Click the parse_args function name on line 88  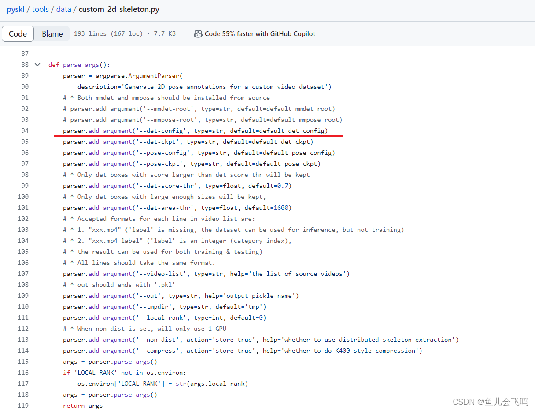[82, 64]
